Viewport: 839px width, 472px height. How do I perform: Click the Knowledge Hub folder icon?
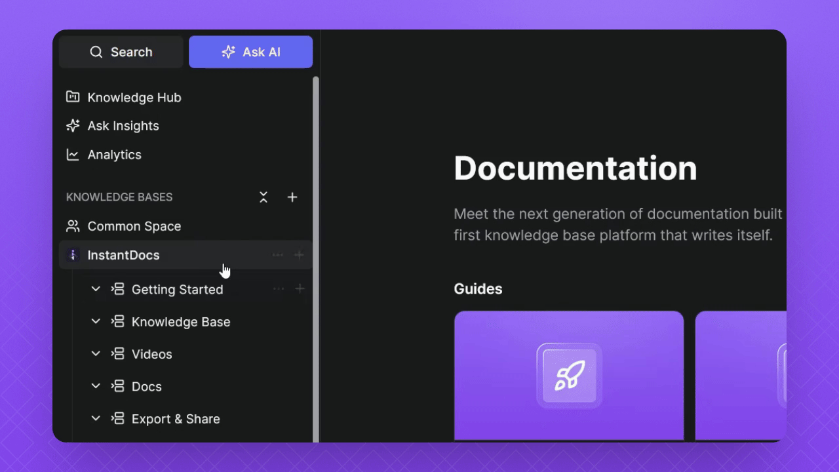73,97
